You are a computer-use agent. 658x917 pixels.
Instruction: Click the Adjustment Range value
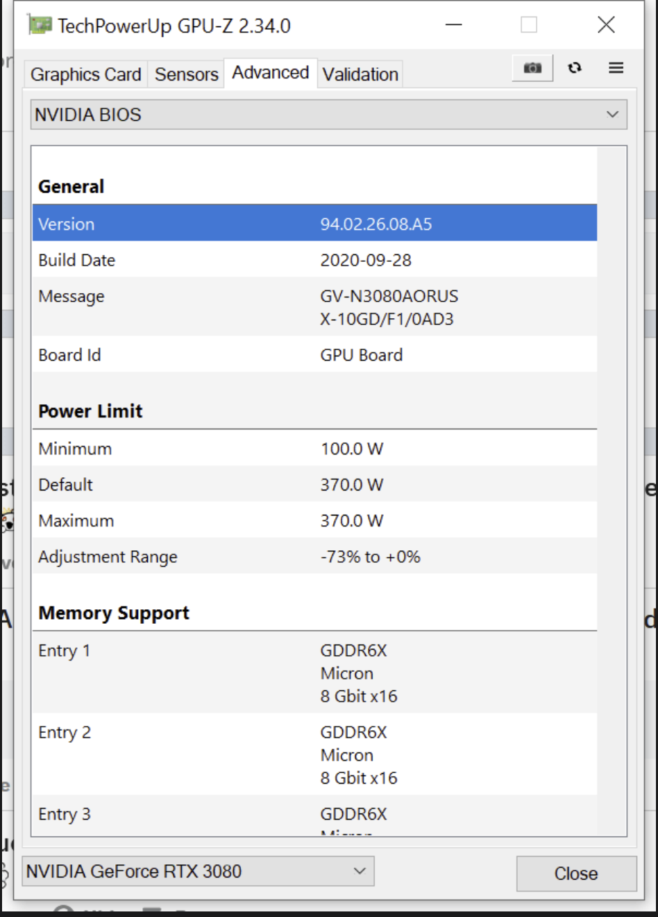[371, 556]
